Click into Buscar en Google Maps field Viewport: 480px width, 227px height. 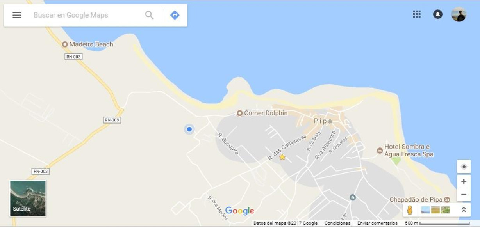86,15
